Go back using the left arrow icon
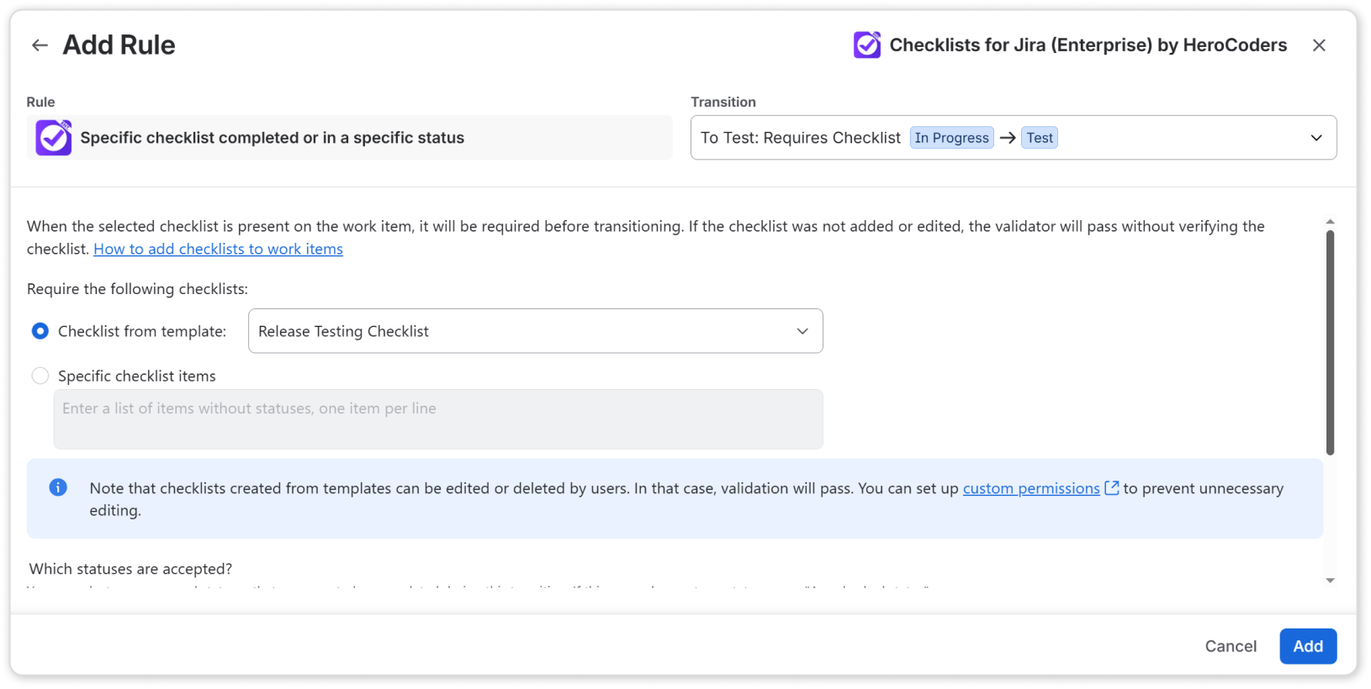1371x689 pixels. tap(40, 45)
